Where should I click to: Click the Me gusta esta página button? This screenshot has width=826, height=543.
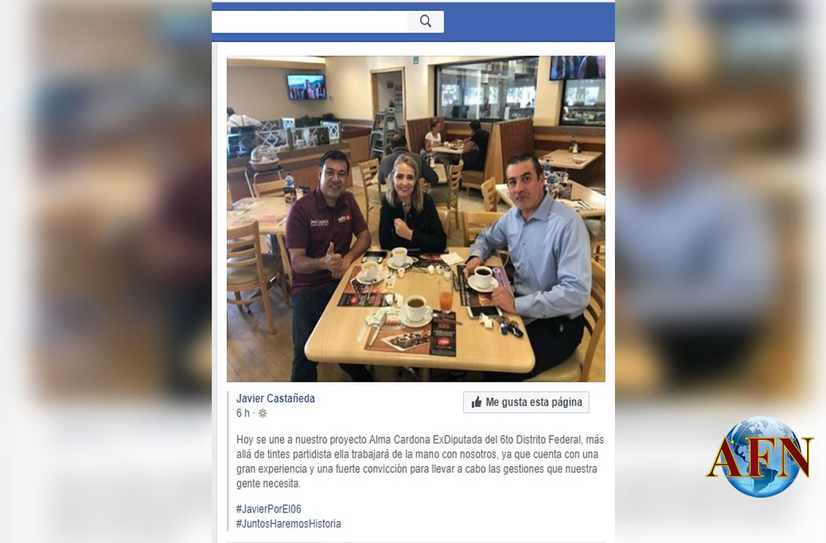tap(527, 402)
